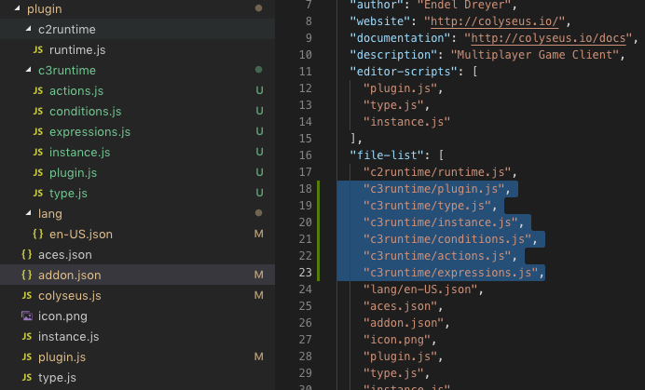This screenshot has height=390, width=645.
Task: Open untracked plugin.js in c3runtime
Action: click(74, 173)
